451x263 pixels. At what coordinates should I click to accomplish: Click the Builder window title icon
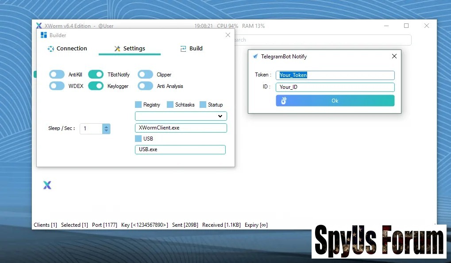(x=43, y=35)
